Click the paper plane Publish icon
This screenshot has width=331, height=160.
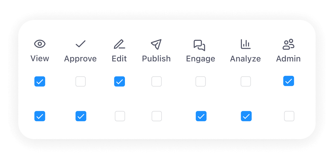click(156, 44)
